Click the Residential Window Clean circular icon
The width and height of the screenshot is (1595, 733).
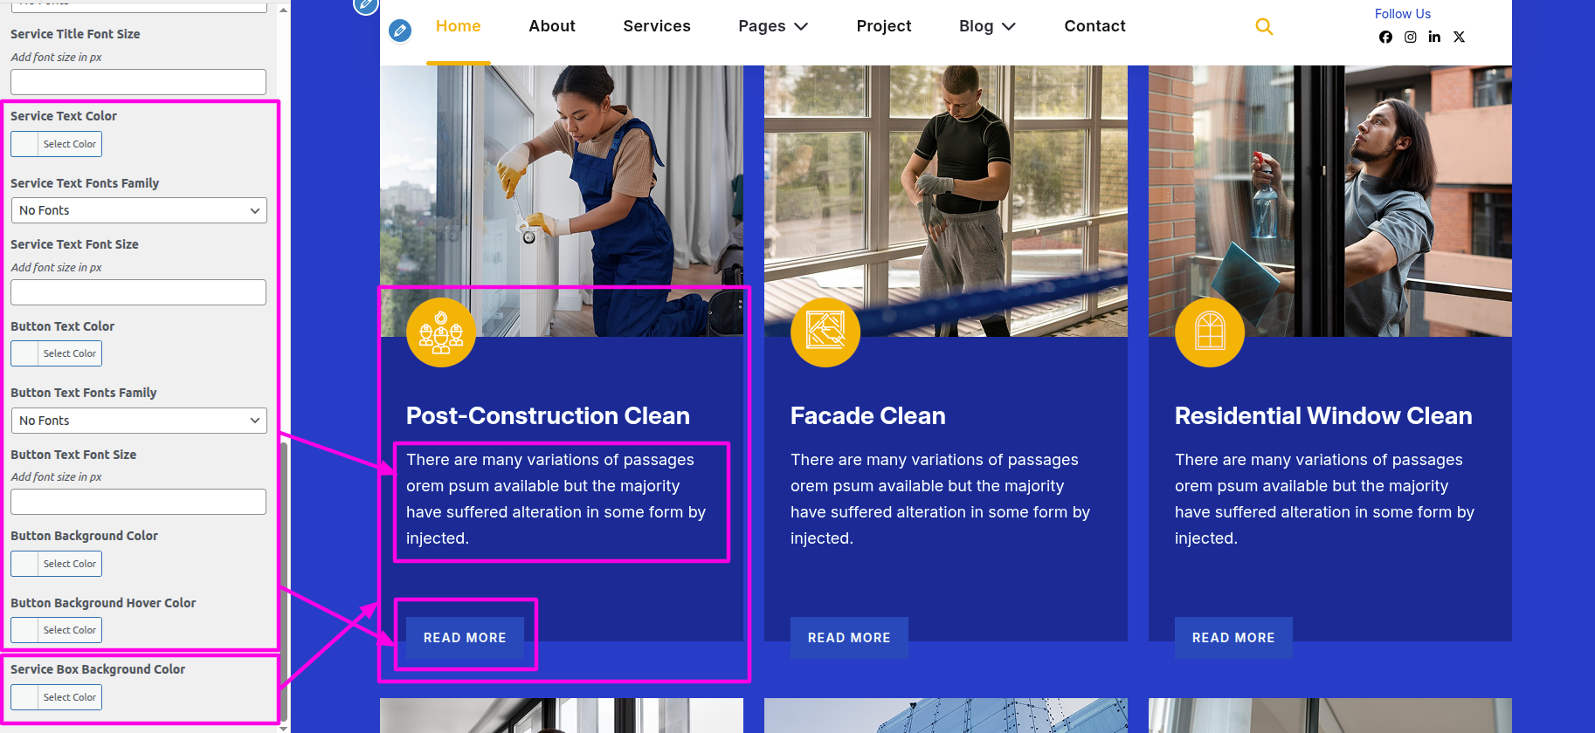pyautogui.click(x=1210, y=332)
